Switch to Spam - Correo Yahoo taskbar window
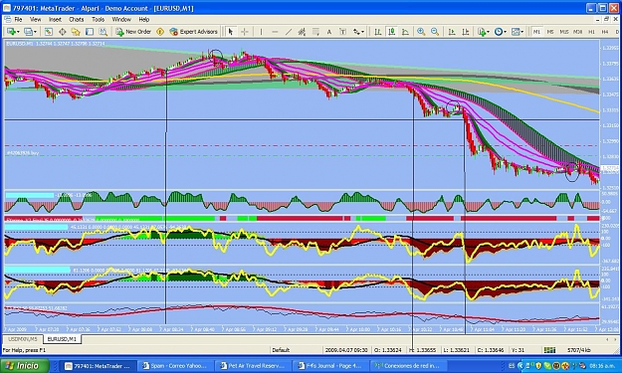Screen dimensions: 622x373 [175, 366]
